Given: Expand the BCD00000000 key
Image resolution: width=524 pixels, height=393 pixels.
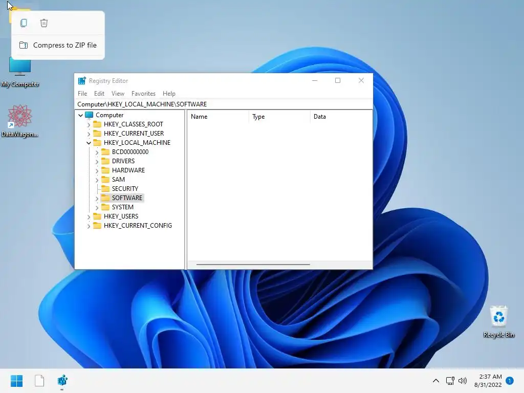Looking at the screenshot, I should click(x=97, y=152).
